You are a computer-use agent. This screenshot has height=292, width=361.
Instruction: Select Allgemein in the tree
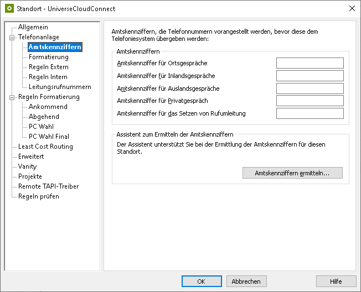coord(33,27)
